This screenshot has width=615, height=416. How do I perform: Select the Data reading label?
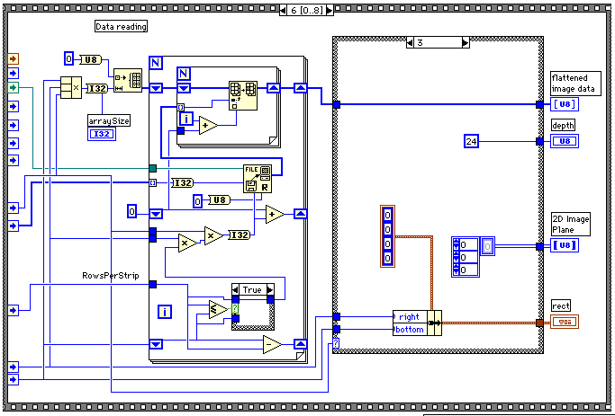pos(122,26)
